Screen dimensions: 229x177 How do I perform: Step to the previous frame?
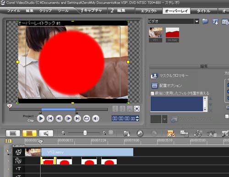click(x=59, y=118)
